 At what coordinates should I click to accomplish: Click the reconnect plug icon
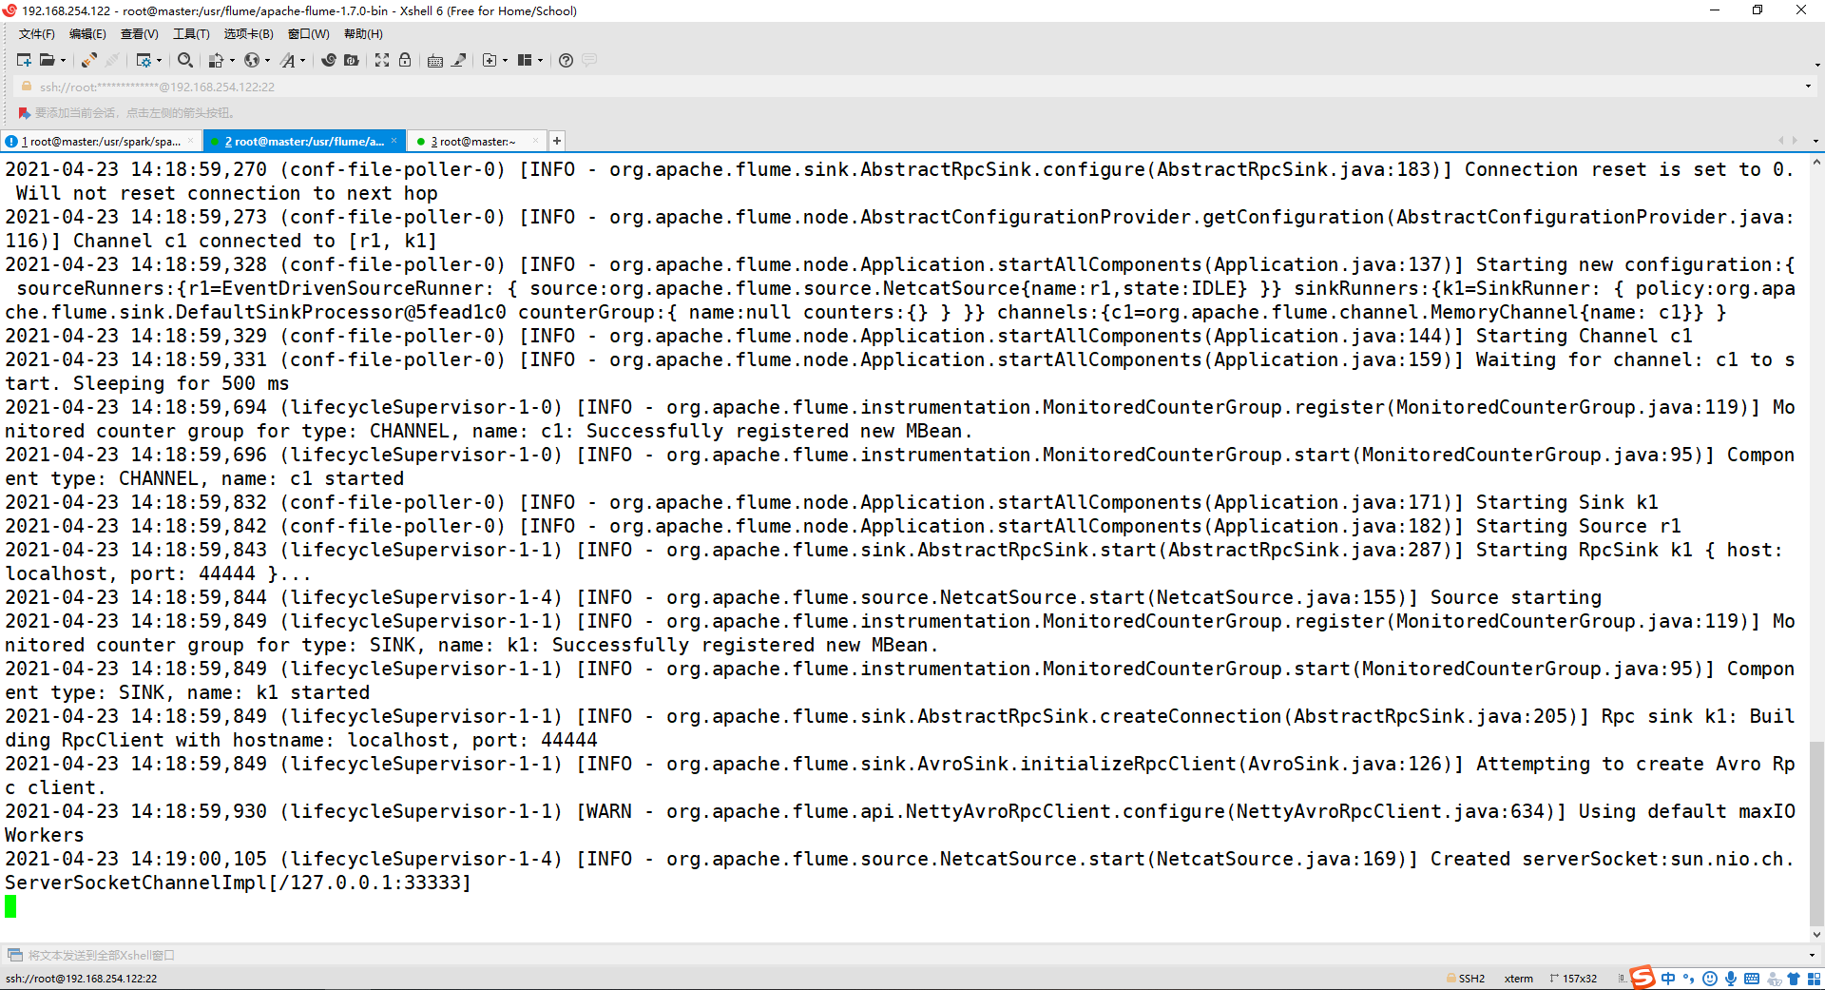coord(89,60)
